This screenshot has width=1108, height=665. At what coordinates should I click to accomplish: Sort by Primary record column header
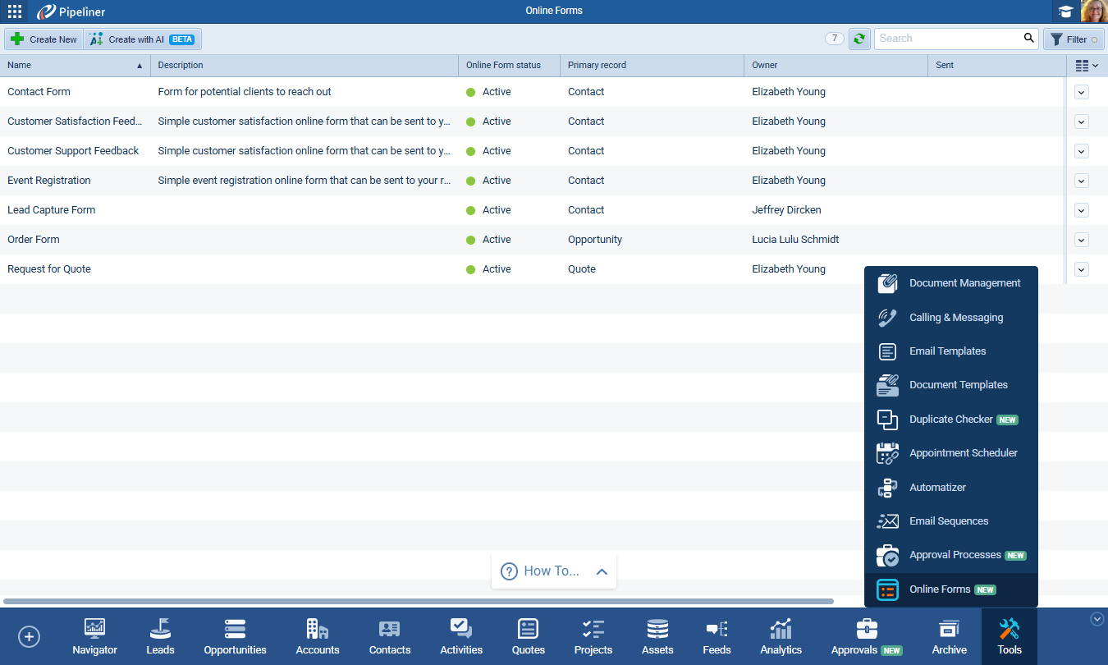pos(652,66)
